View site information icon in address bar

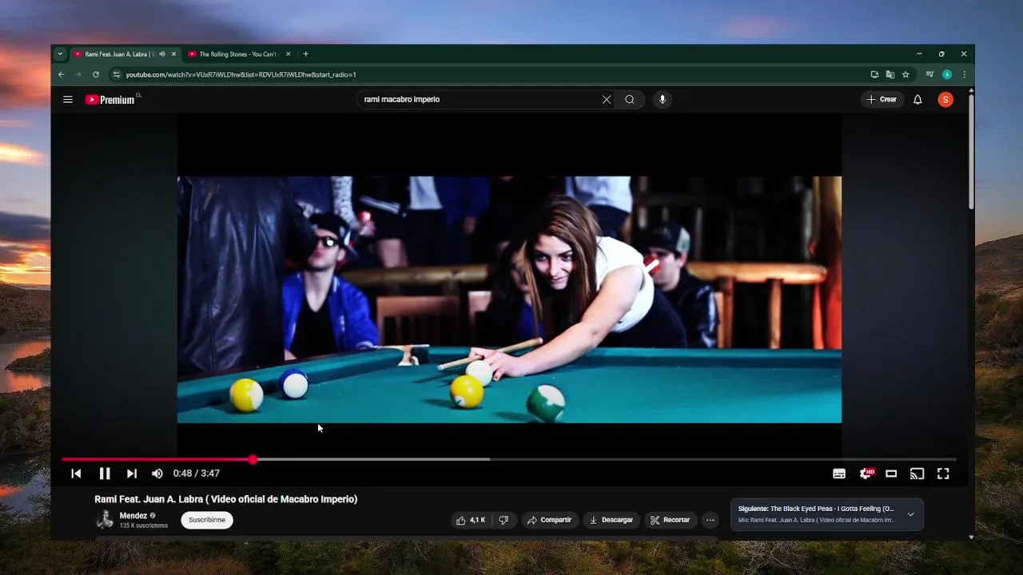tap(117, 74)
